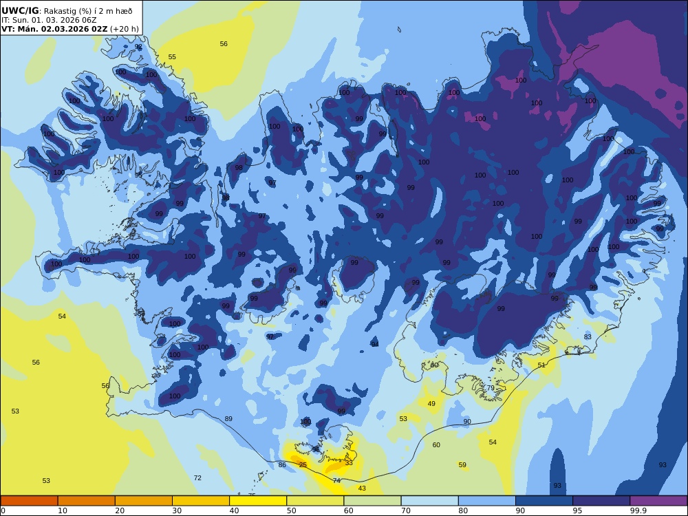Choose the light green 60–70 legend swatch
688x516 pixels.
coord(372,501)
